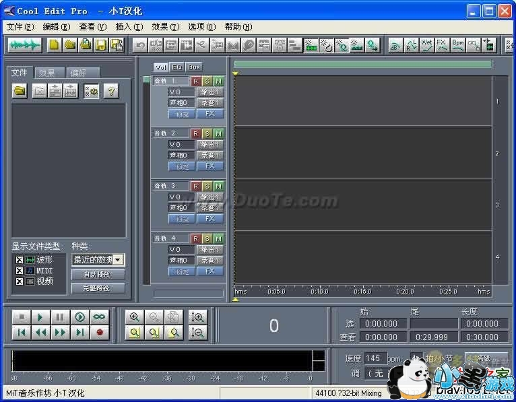Toggle the 波形 waveform file type checkbox

19,260
